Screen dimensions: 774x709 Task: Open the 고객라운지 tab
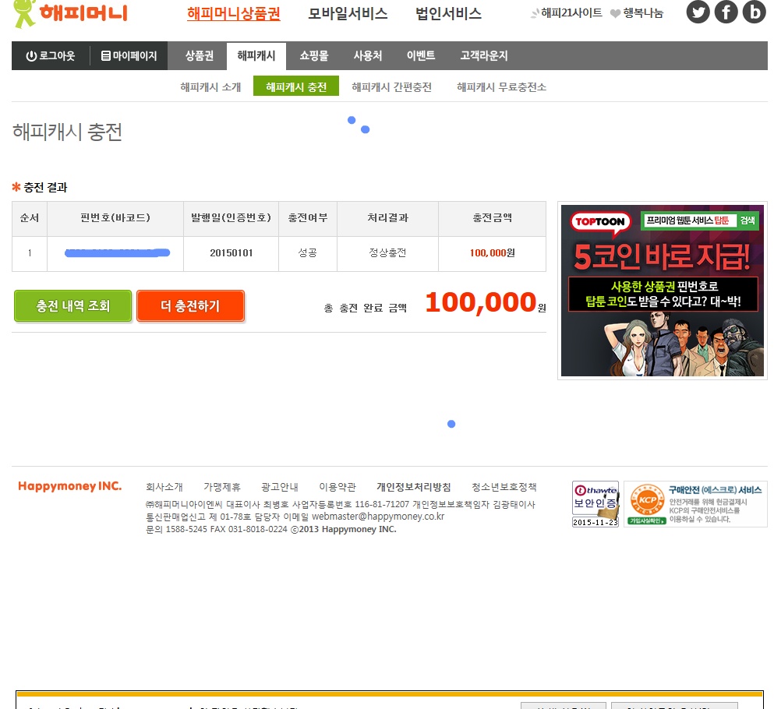point(483,56)
